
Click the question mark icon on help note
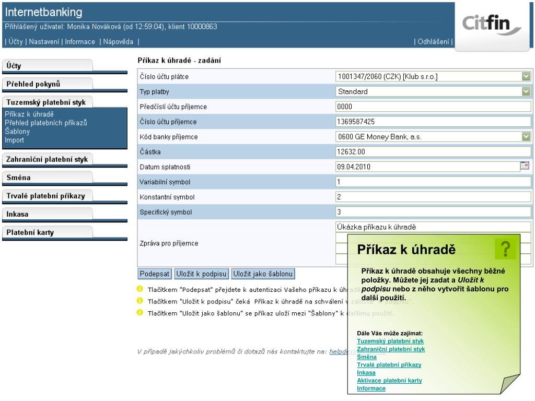pos(505,249)
